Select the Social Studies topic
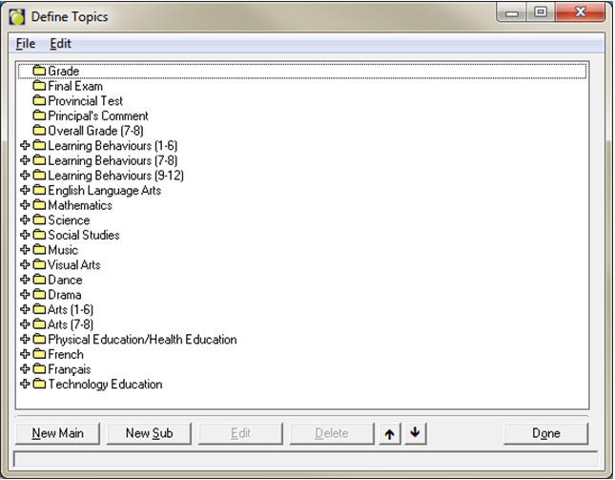The height and width of the screenshot is (480, 615). pos(83,235)
